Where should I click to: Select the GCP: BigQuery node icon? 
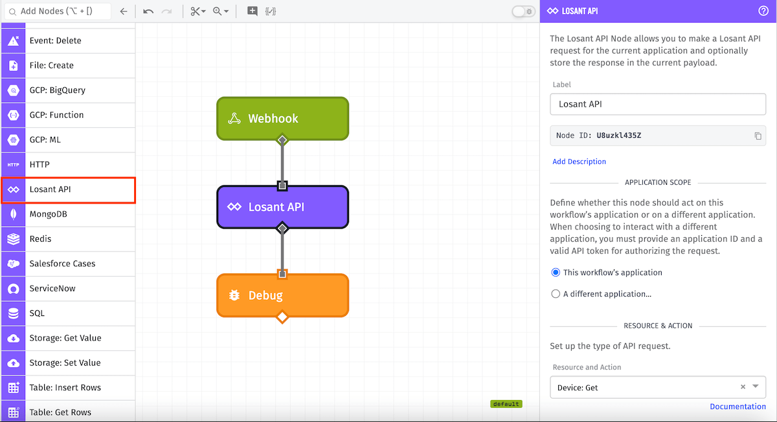point(13,90)
